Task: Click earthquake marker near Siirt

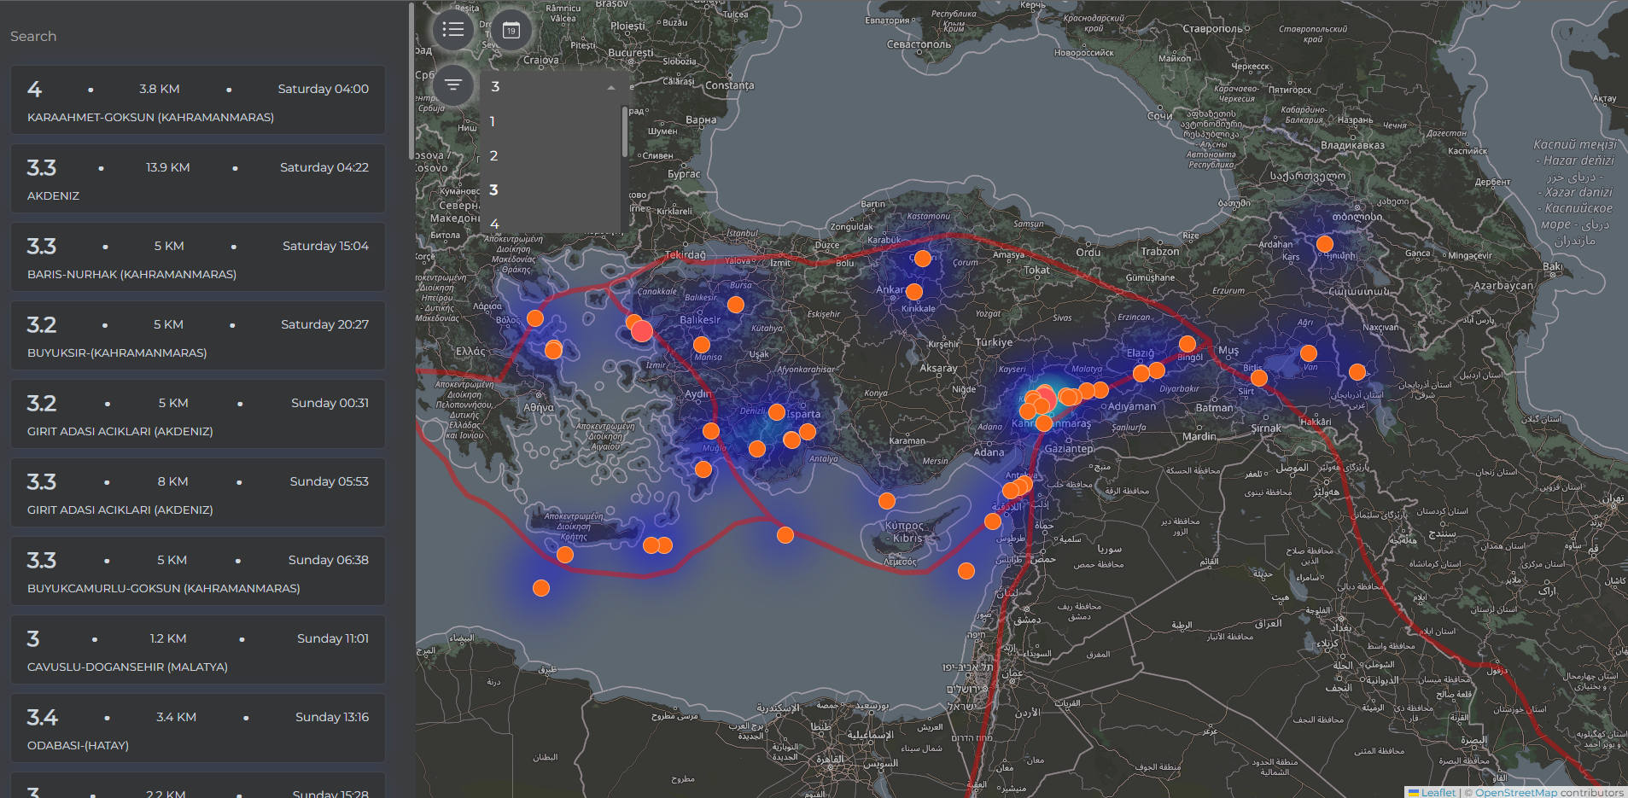Action: [1259, 378]
